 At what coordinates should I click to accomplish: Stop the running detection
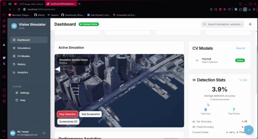pyautogui.click(x=67, y=114)
